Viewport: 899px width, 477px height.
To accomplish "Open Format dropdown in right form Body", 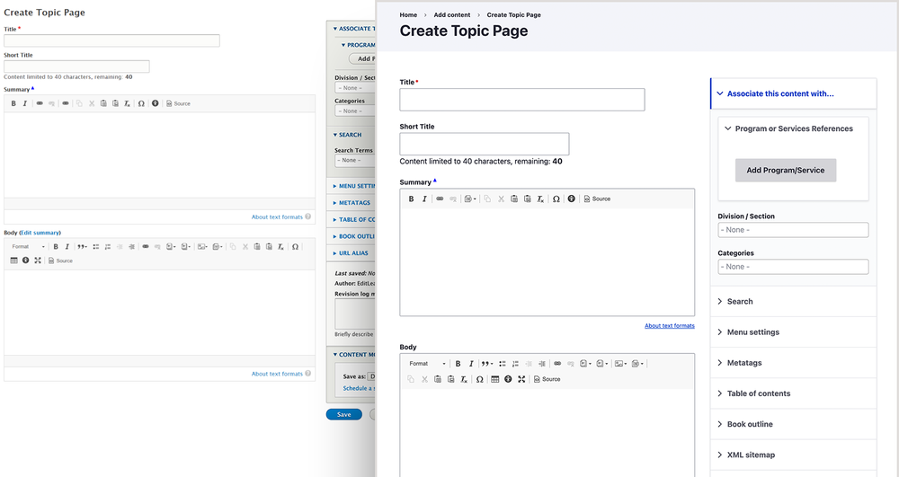I will tap(426, 364).
